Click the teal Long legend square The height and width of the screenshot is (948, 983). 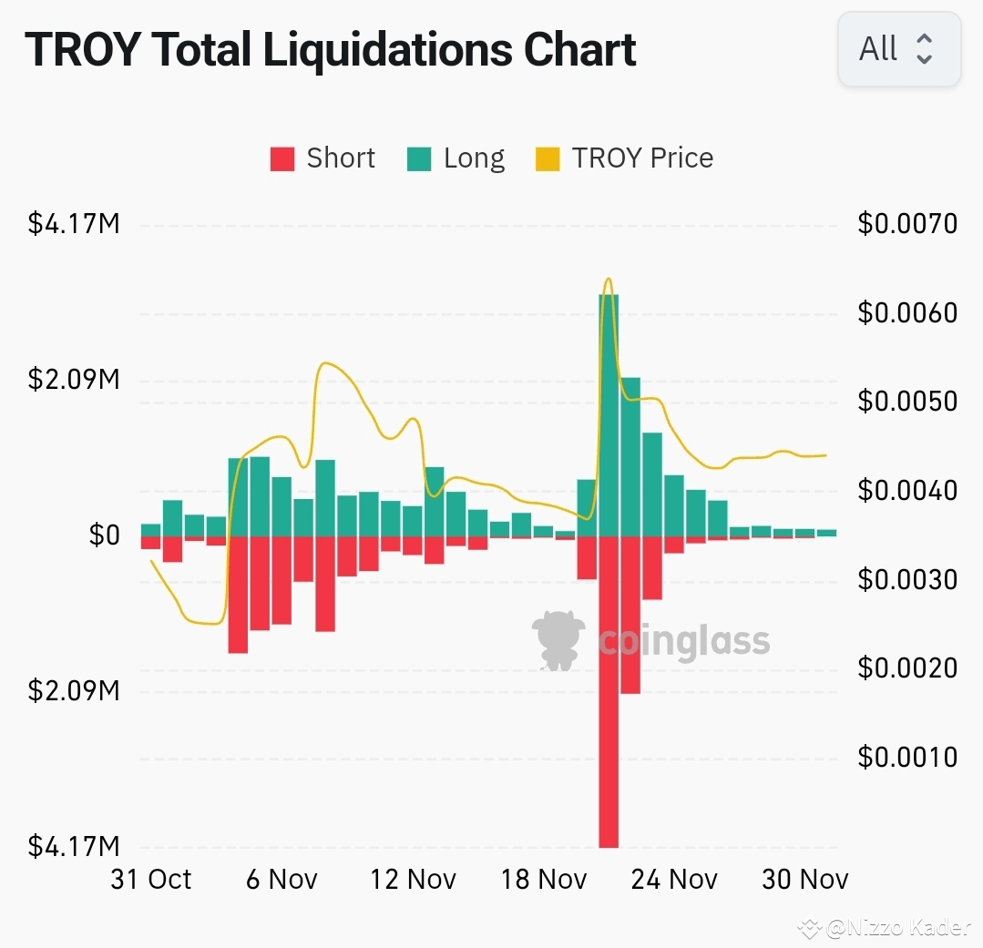click(420, 158)
